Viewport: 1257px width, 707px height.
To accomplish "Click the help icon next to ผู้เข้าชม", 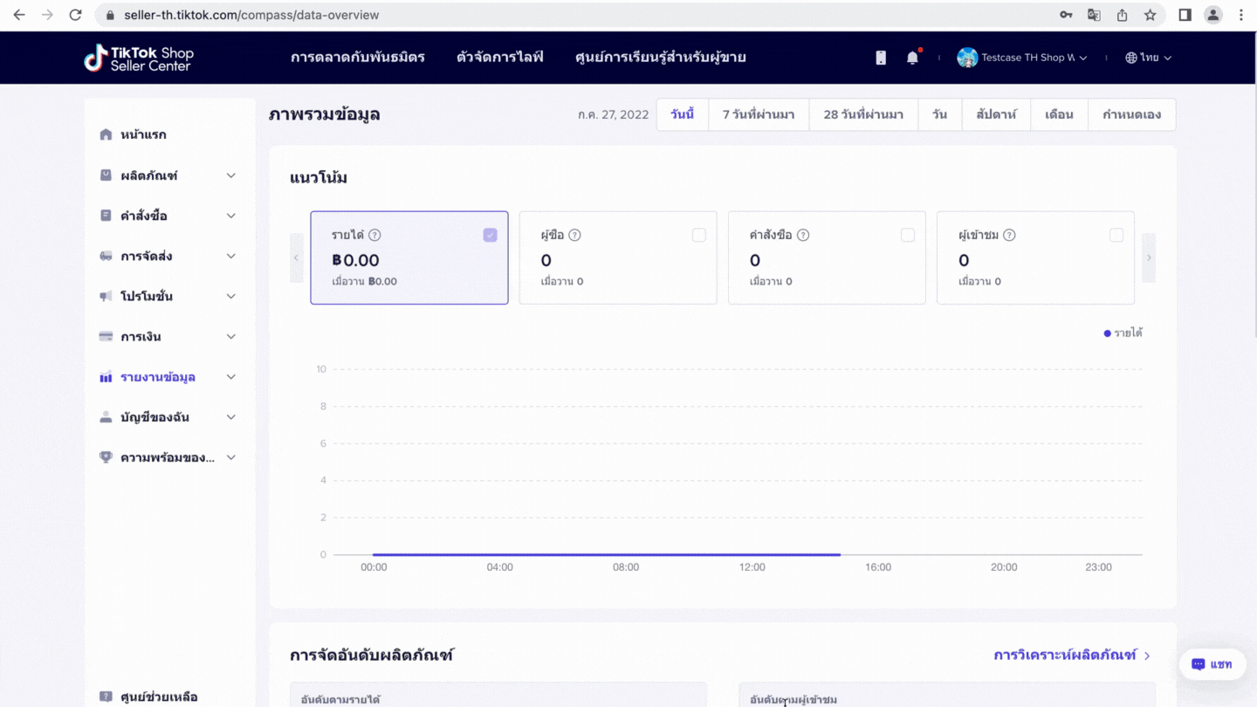I will tap(1009, 235).
